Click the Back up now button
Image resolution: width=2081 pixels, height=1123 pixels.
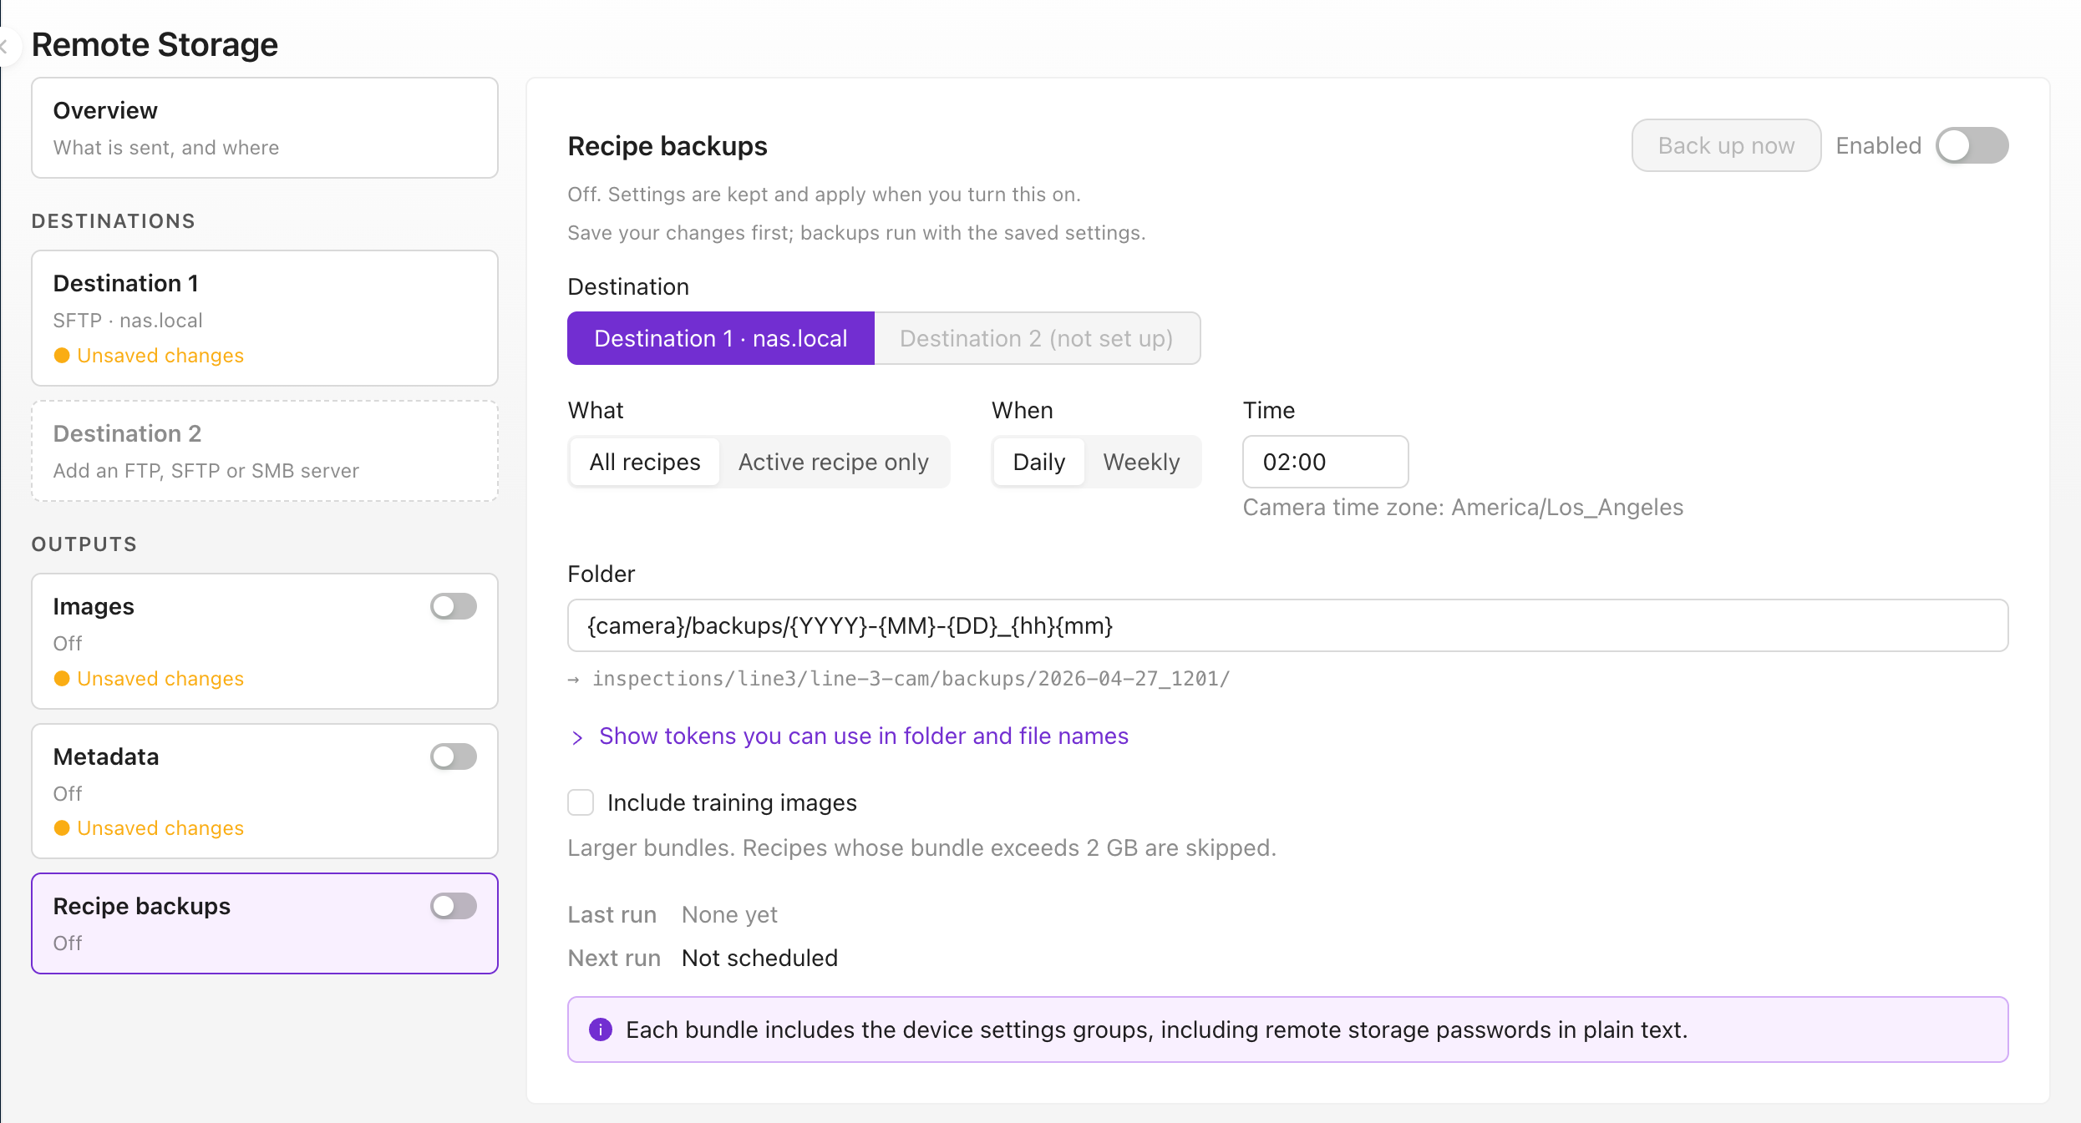point(1726,145)
